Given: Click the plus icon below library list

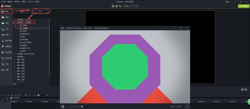Looking at the screenshot, I should pos(14,84).
